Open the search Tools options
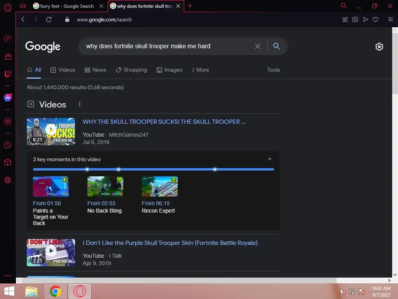This screenshot has height=299, width=398. 273,70
